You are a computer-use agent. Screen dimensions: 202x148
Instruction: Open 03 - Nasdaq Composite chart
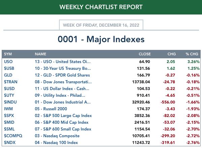[x=57, y=136]
